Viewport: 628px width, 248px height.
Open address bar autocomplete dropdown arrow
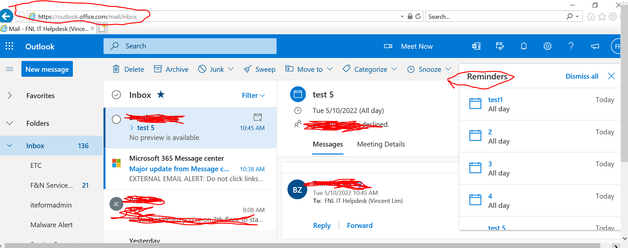tap(402, 16)
